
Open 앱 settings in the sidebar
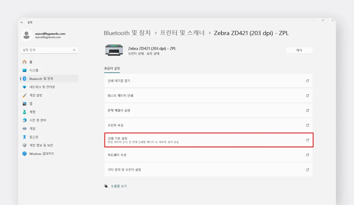click(49, 104)
